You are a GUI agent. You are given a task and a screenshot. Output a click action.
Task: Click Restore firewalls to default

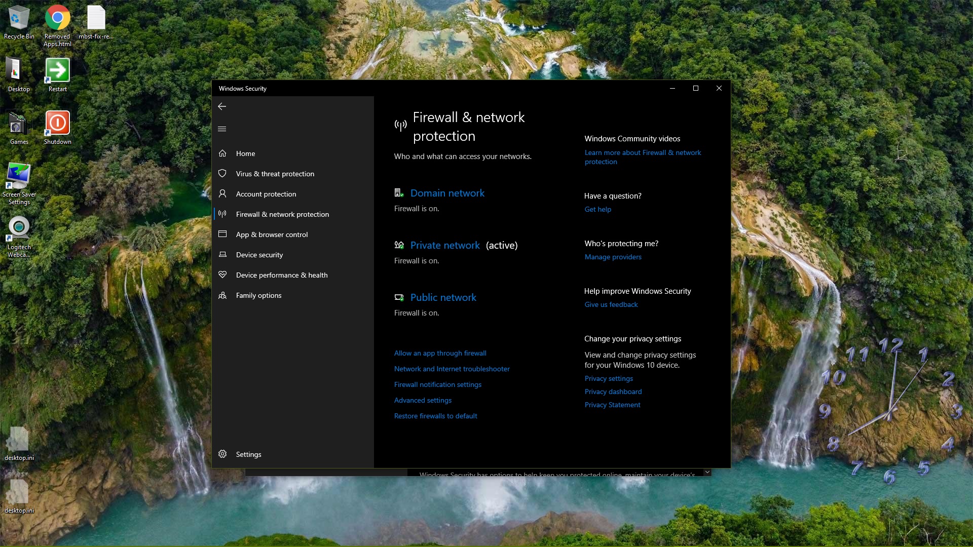[435, 416]
